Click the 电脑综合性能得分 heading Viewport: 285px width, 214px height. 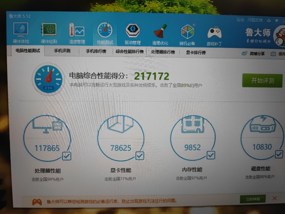coord(98,76)
